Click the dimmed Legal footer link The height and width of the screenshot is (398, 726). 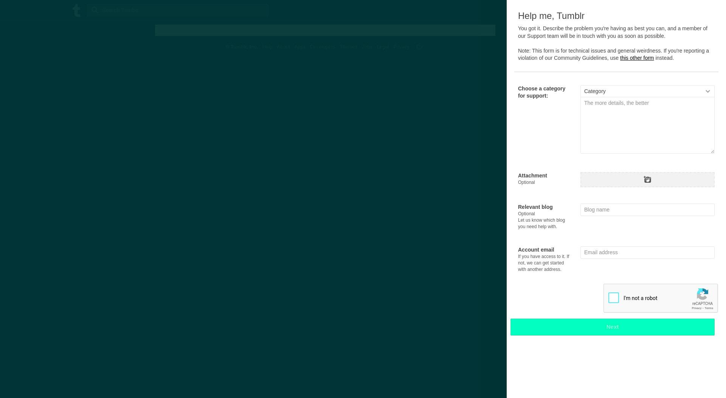coord(383,47)
